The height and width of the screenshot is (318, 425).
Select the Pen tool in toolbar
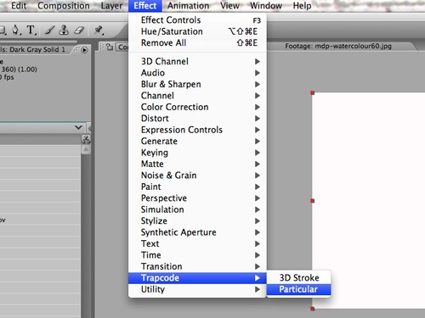coord(16,30)
